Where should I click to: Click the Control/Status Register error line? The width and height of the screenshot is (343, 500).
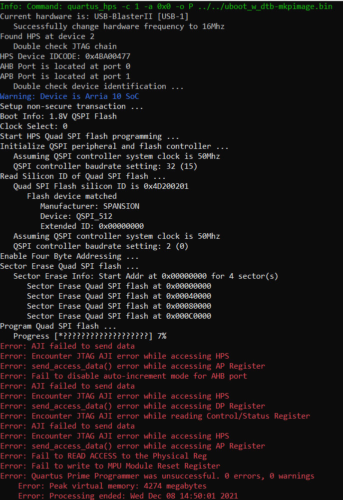155,416
